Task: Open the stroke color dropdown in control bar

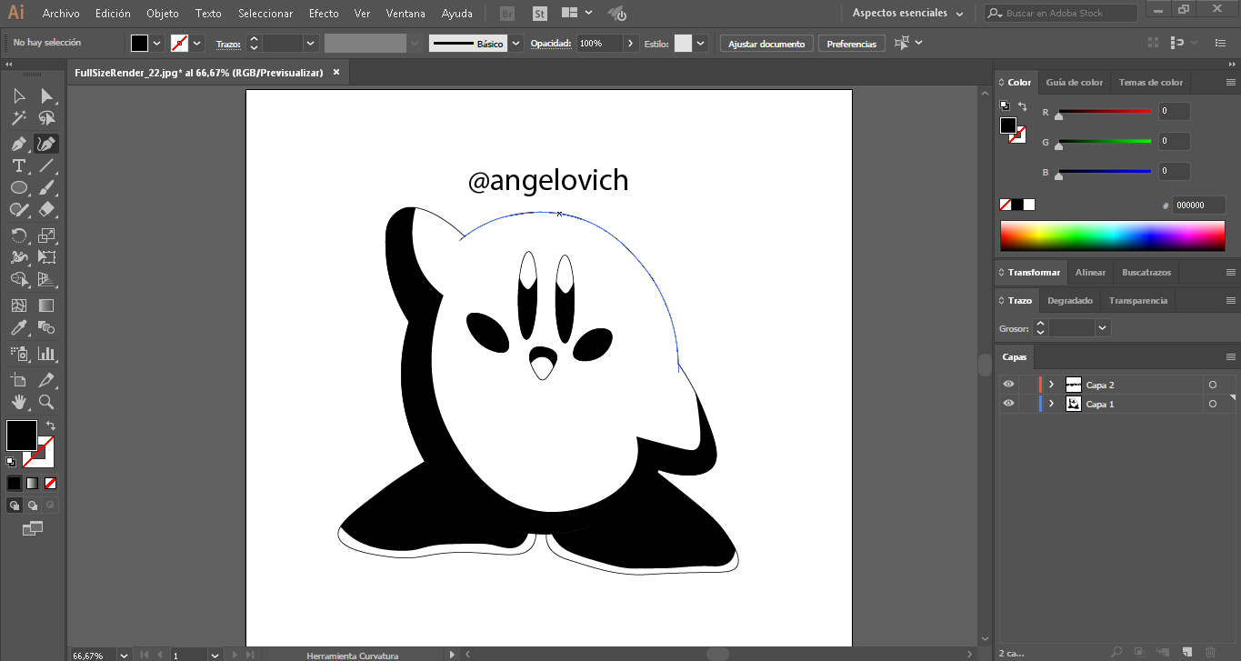Action: pyautogui.click(x=196, y=44)
